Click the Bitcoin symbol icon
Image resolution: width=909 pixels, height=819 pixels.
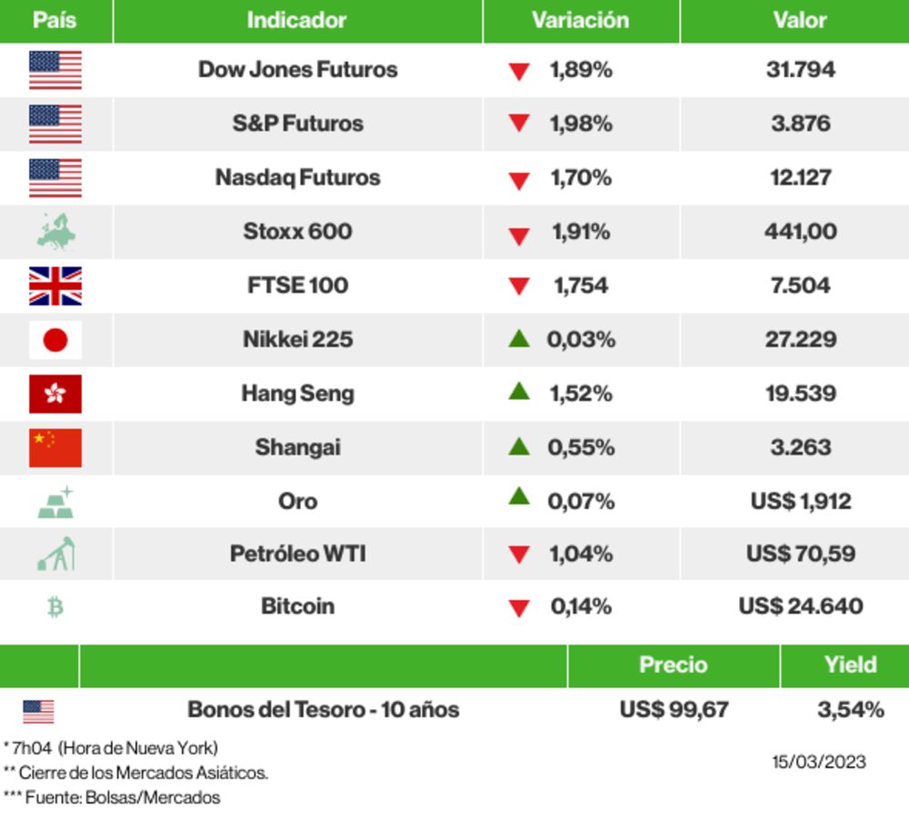[55, 606]
